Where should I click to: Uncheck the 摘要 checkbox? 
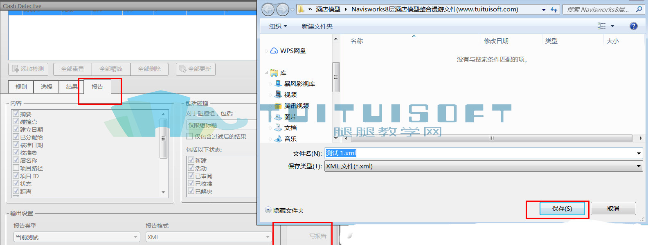(16, 114)
